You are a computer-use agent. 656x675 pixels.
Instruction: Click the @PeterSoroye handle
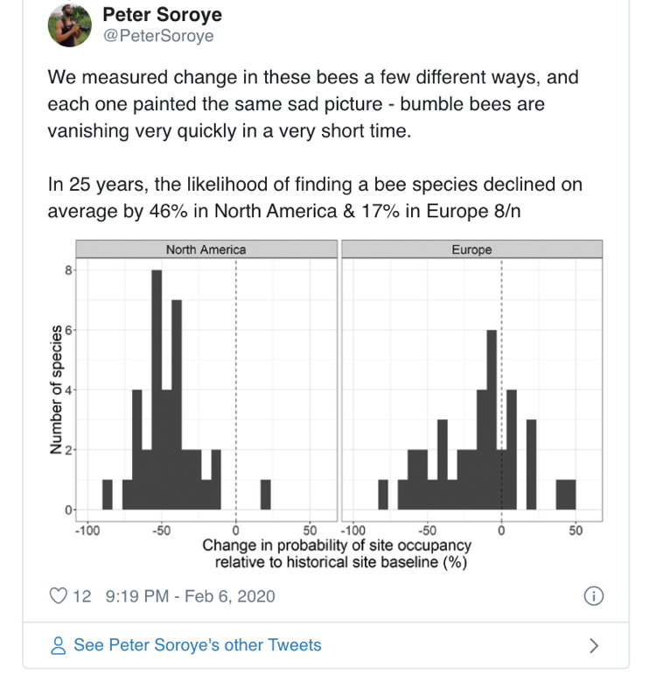(x=158, y=37)
